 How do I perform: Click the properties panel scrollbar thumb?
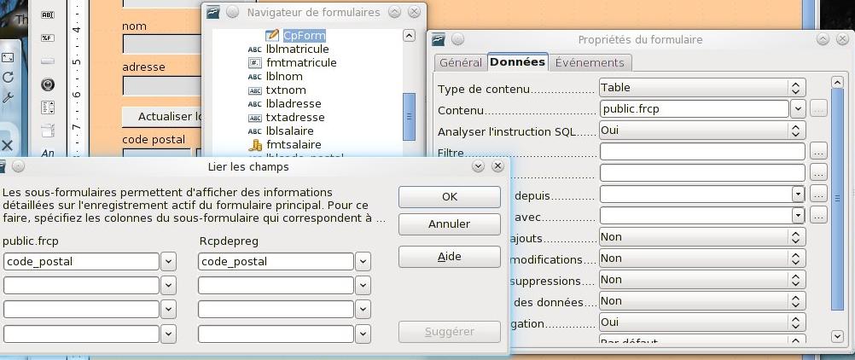[837, 198]
